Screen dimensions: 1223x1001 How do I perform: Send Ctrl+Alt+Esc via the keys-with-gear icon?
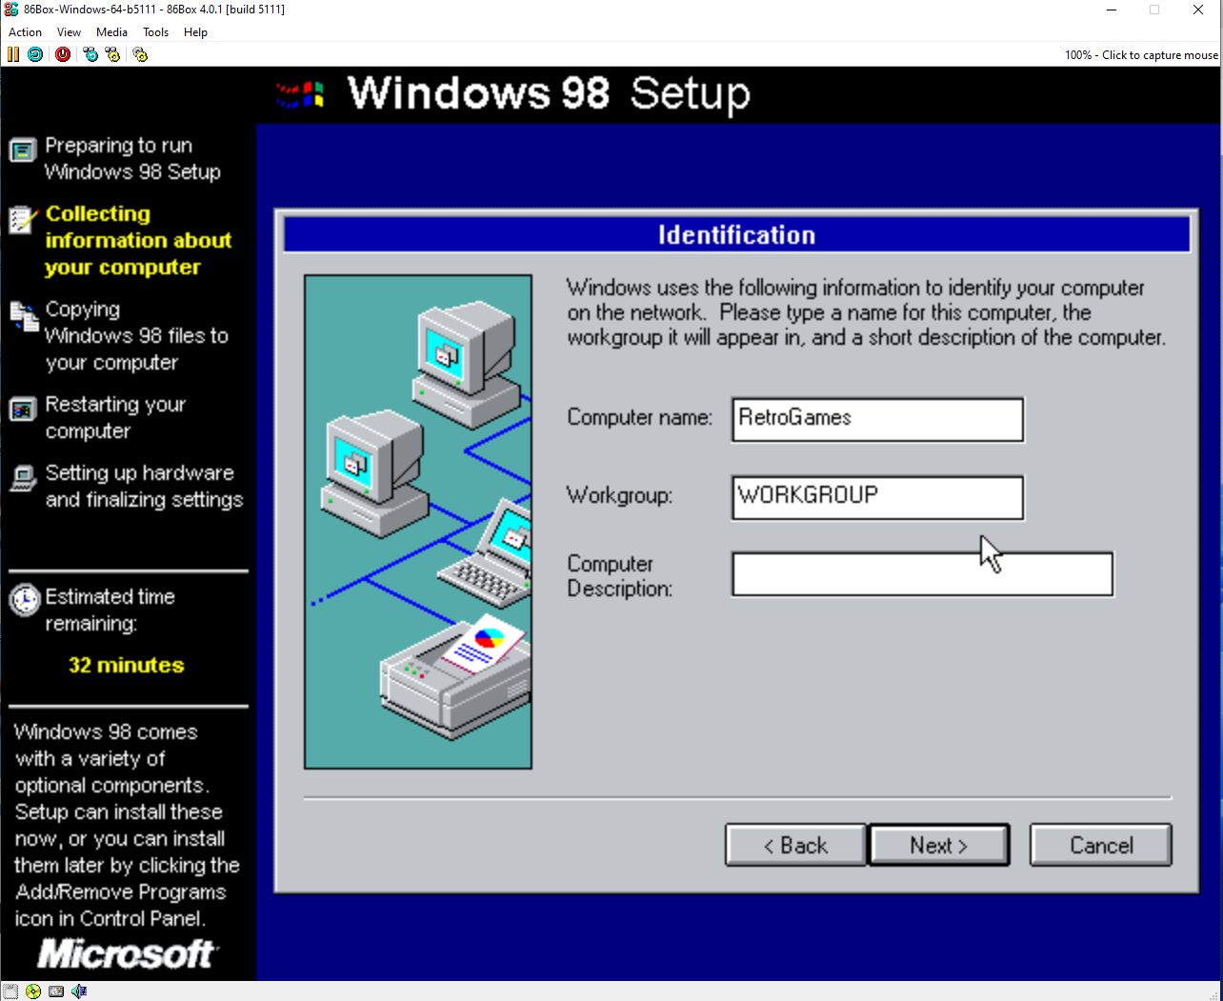click(113, 54)
